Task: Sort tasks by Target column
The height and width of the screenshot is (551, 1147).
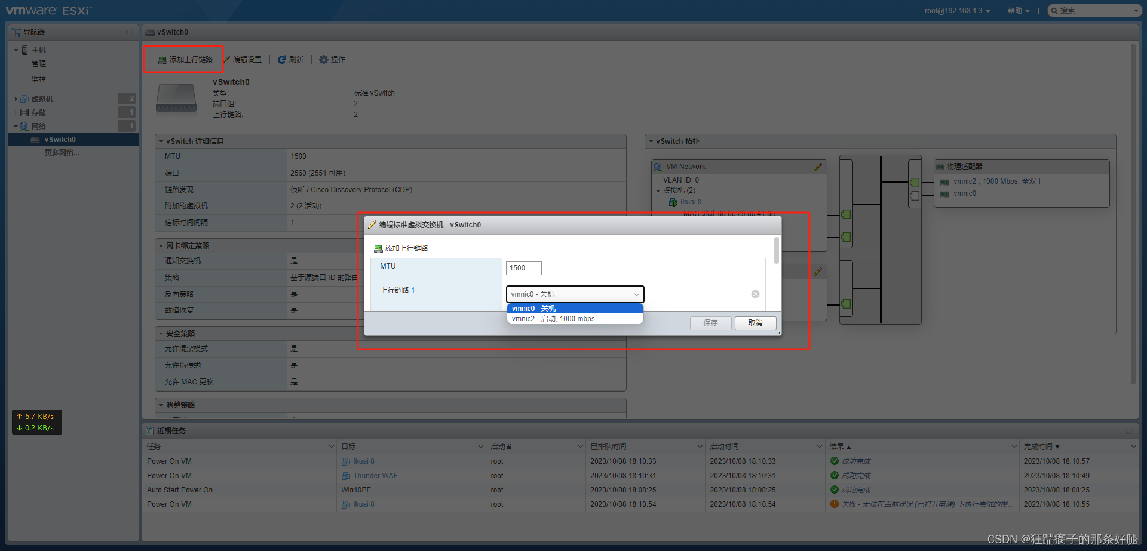Action: click(412, 447)
